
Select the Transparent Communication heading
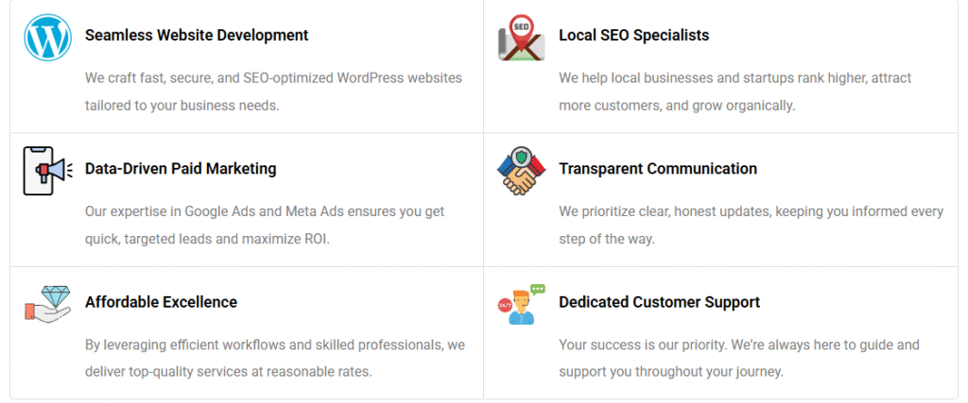(657, 169)
